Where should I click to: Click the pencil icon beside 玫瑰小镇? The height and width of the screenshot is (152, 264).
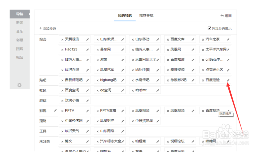(x=87, y=101)
